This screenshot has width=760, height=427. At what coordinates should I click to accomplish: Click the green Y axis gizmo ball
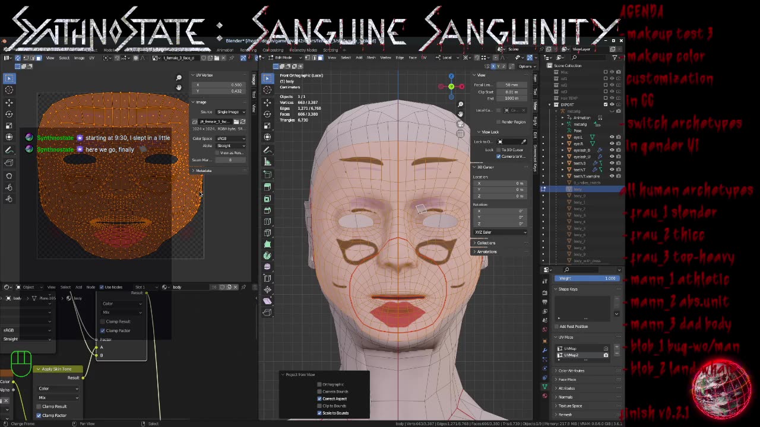tap(451, 87)
